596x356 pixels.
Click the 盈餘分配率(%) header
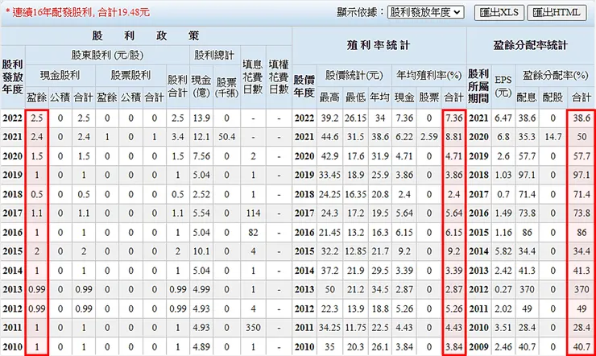(555, 75)
